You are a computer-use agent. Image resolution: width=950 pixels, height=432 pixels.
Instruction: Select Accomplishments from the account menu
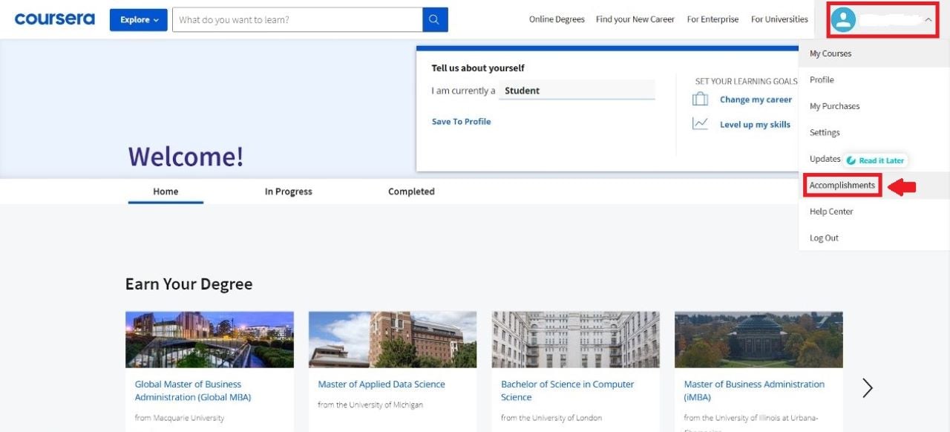(x=842, y=185)
